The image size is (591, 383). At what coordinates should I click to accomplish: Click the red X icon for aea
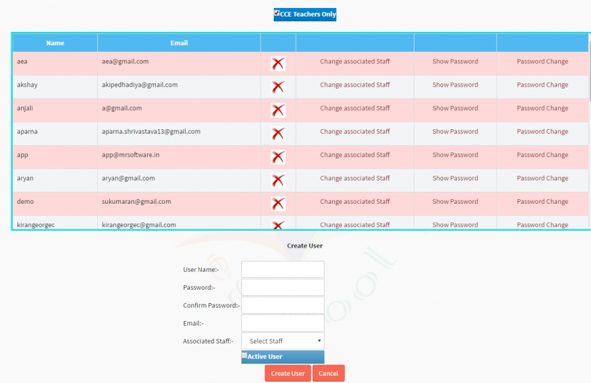(x=278, y=64)
